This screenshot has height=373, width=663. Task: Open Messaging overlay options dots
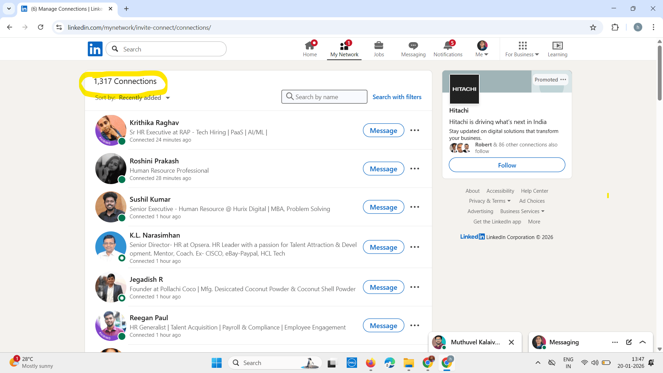(615, 342)
